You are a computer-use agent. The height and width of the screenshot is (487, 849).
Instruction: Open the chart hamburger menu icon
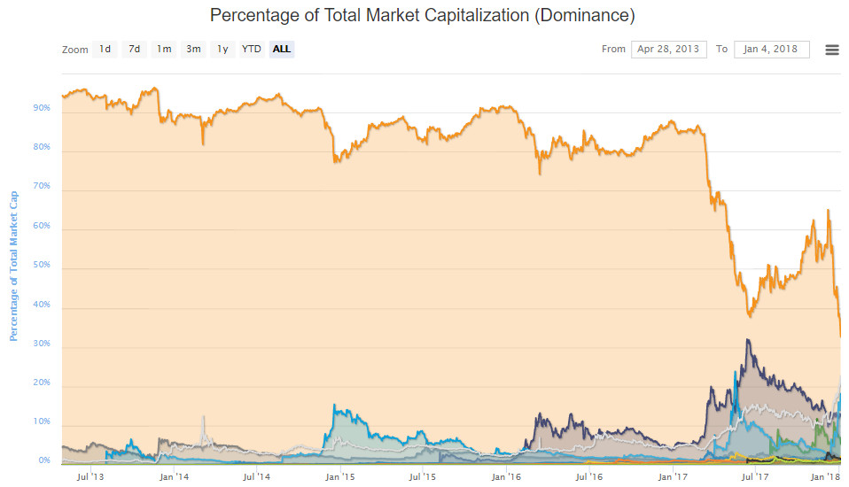[831, 50]
